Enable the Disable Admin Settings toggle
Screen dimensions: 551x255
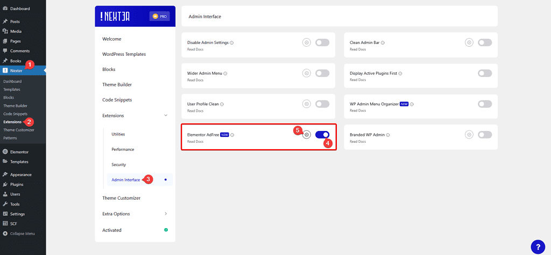click(x=322, y=42)
